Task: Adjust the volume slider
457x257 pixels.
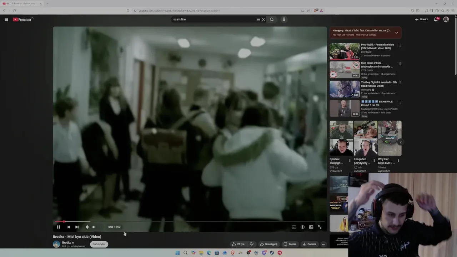Action: pyautogui.click(x=96, y=227)
